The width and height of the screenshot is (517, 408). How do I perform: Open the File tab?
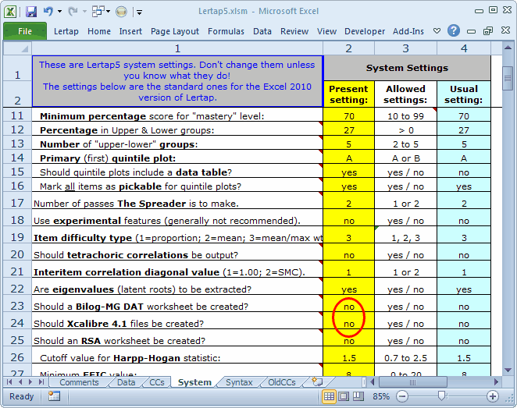25,31
